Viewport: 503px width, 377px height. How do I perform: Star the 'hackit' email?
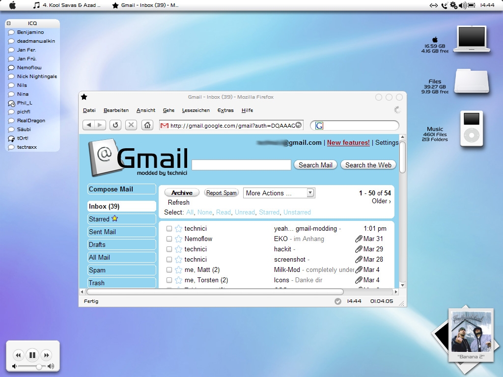point(179,249)
